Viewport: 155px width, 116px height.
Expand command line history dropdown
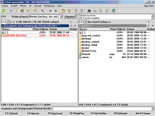click(x=152, y=109)
